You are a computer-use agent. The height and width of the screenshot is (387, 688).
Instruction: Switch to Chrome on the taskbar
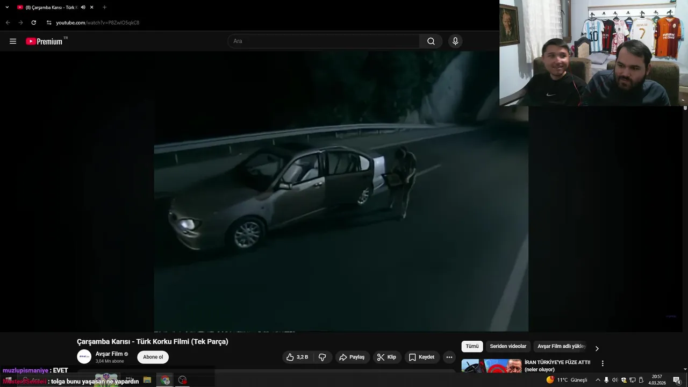pos(166,380)
